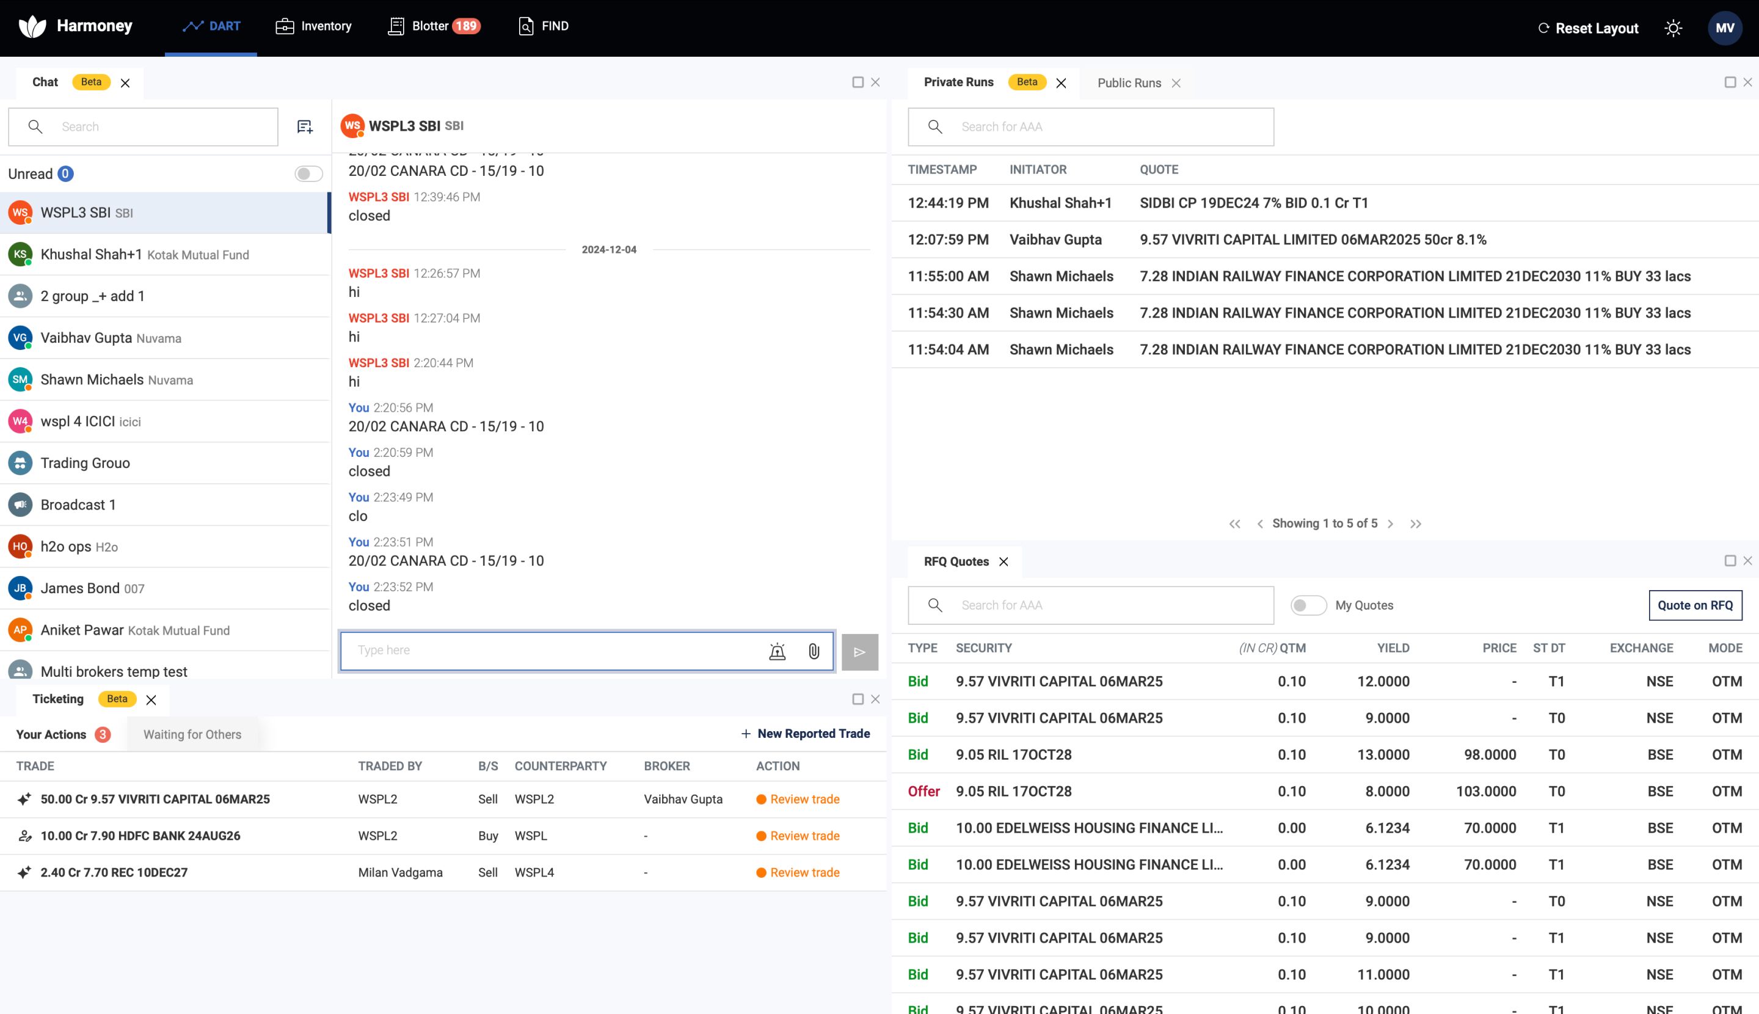Open wspl 4 ICICI chat

(165, 421)
